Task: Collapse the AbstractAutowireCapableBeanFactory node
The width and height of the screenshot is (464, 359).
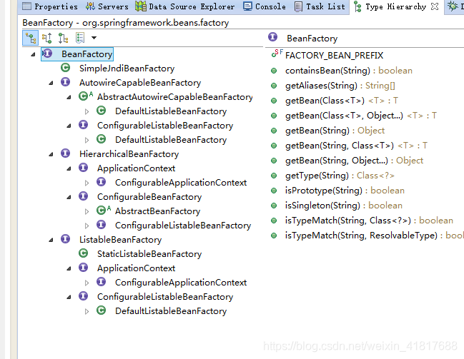Action: tap(69, 97)
